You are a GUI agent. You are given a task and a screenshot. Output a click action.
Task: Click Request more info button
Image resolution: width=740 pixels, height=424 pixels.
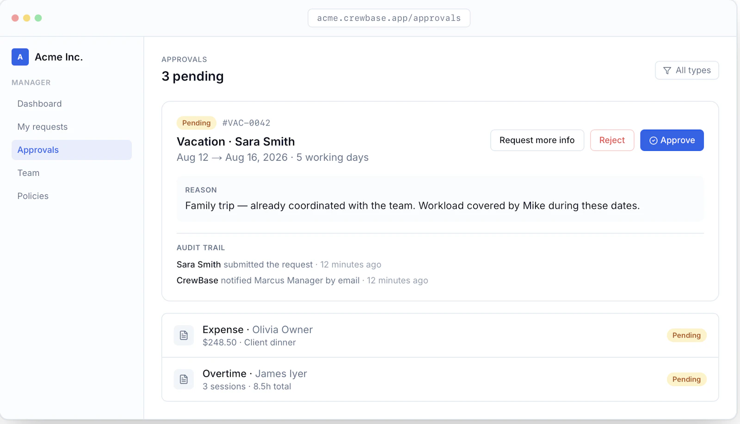coord(537,140)
